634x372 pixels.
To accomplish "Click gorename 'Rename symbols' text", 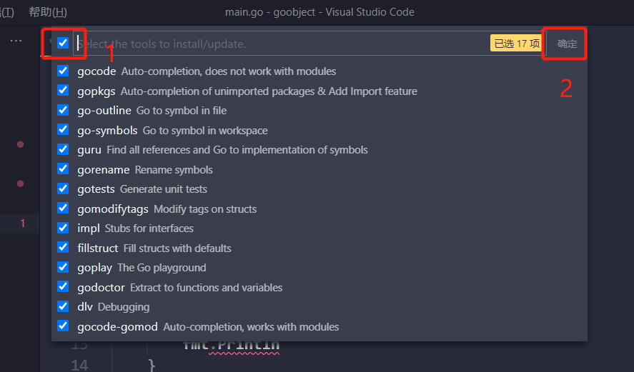I will tap(174, 170).
